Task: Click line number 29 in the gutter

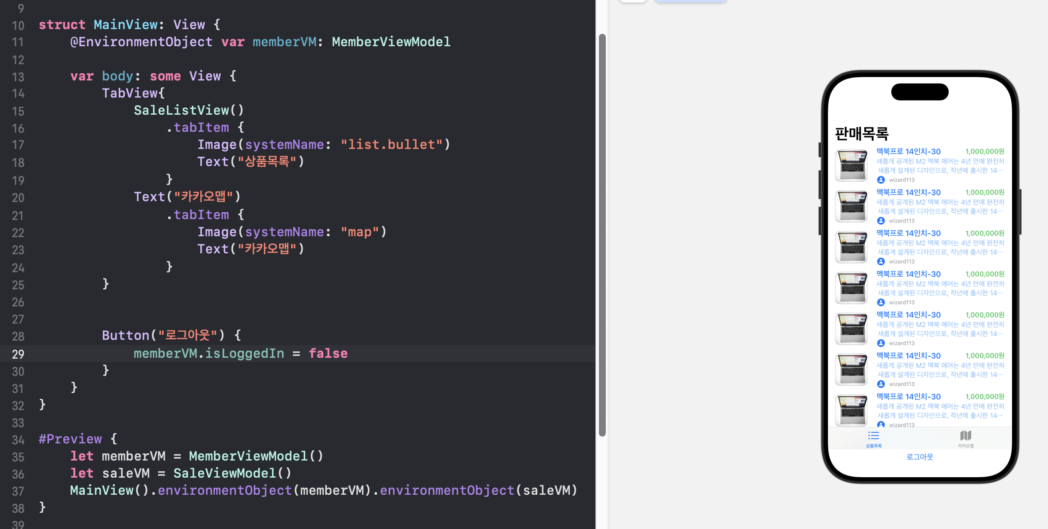Action: (18, 354)
